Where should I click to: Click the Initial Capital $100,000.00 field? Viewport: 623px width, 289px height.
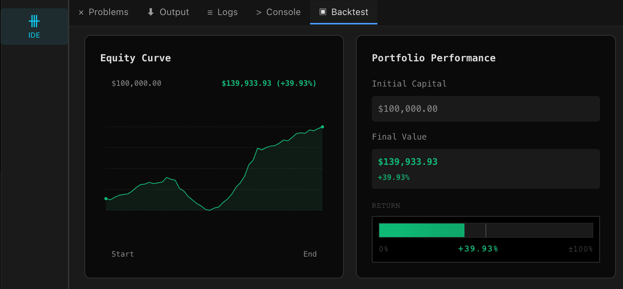click(486, 109)
